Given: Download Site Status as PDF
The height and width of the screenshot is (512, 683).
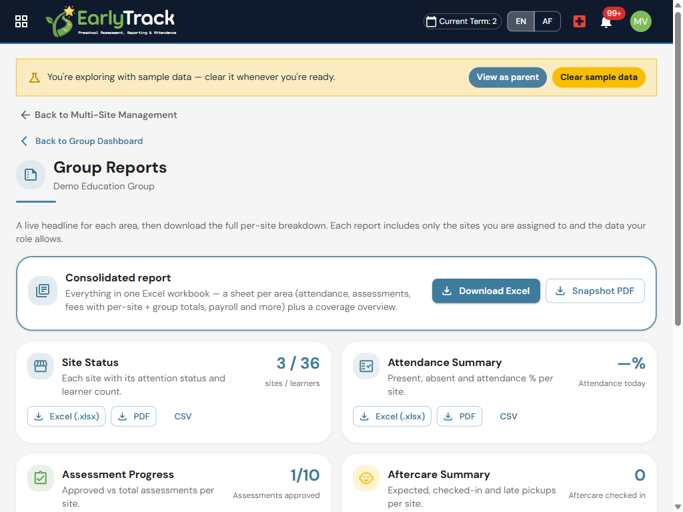Looking at the screenshot, I should click(x=133, y=416).
